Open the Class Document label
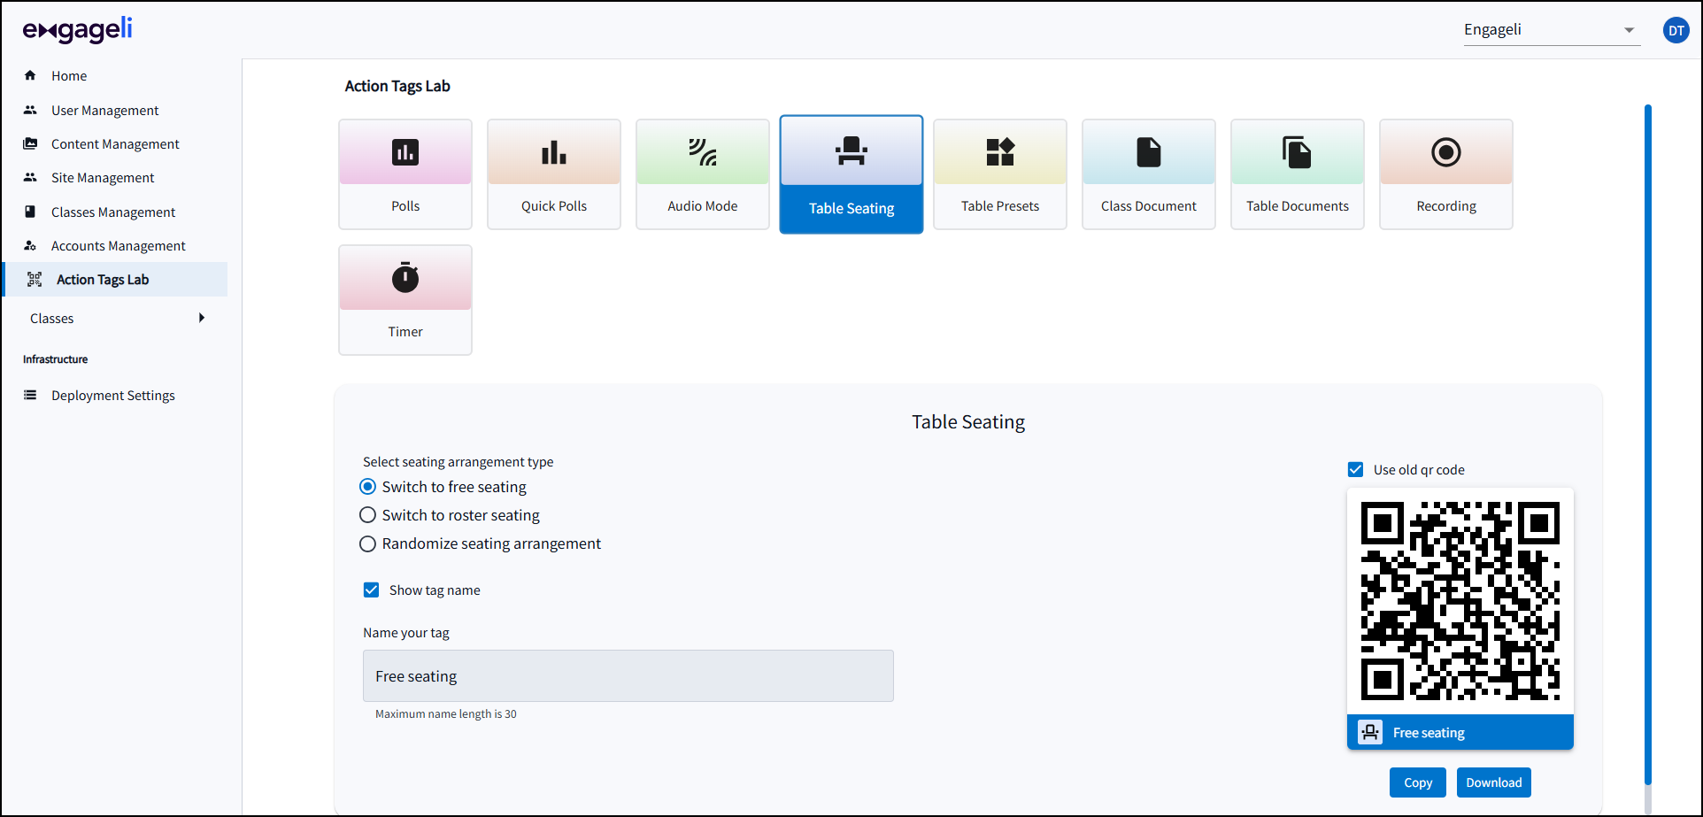 click(1149, 206)
